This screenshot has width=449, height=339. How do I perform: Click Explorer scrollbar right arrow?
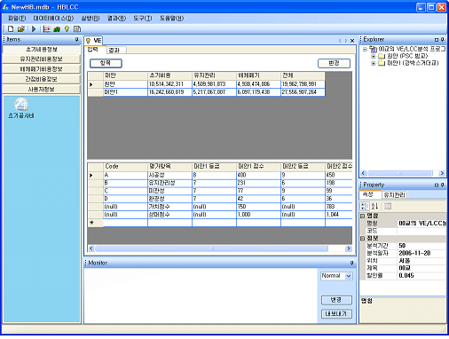coord(442,173)
